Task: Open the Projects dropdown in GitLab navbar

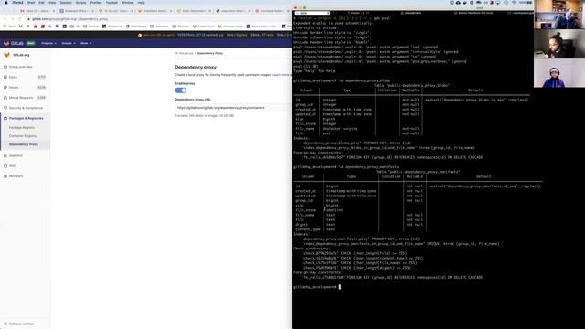Action: (x=48, y=43)
